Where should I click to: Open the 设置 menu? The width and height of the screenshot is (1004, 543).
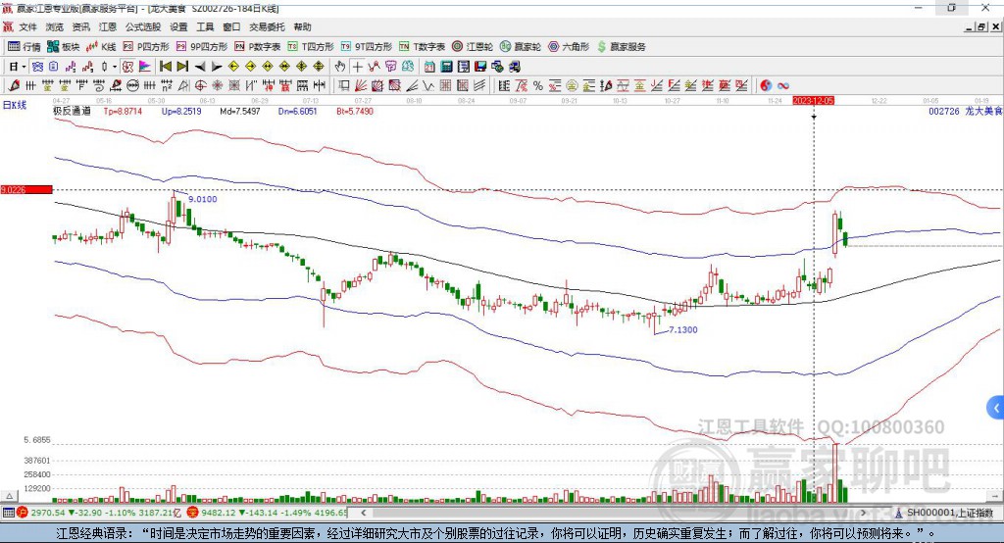(178, 26)
